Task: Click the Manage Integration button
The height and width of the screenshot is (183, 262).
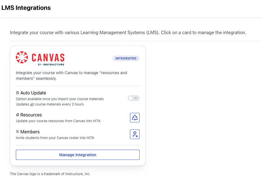Action: 78,155
